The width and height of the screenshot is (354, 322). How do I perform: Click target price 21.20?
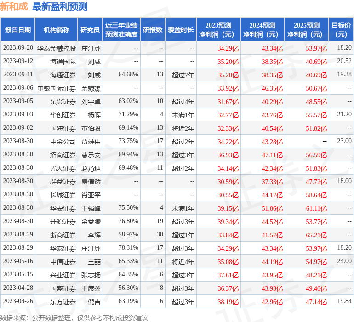(344, 115)
